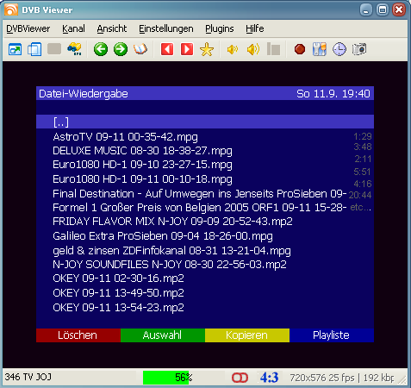Click the green back arrow icon

coord(101,49)
